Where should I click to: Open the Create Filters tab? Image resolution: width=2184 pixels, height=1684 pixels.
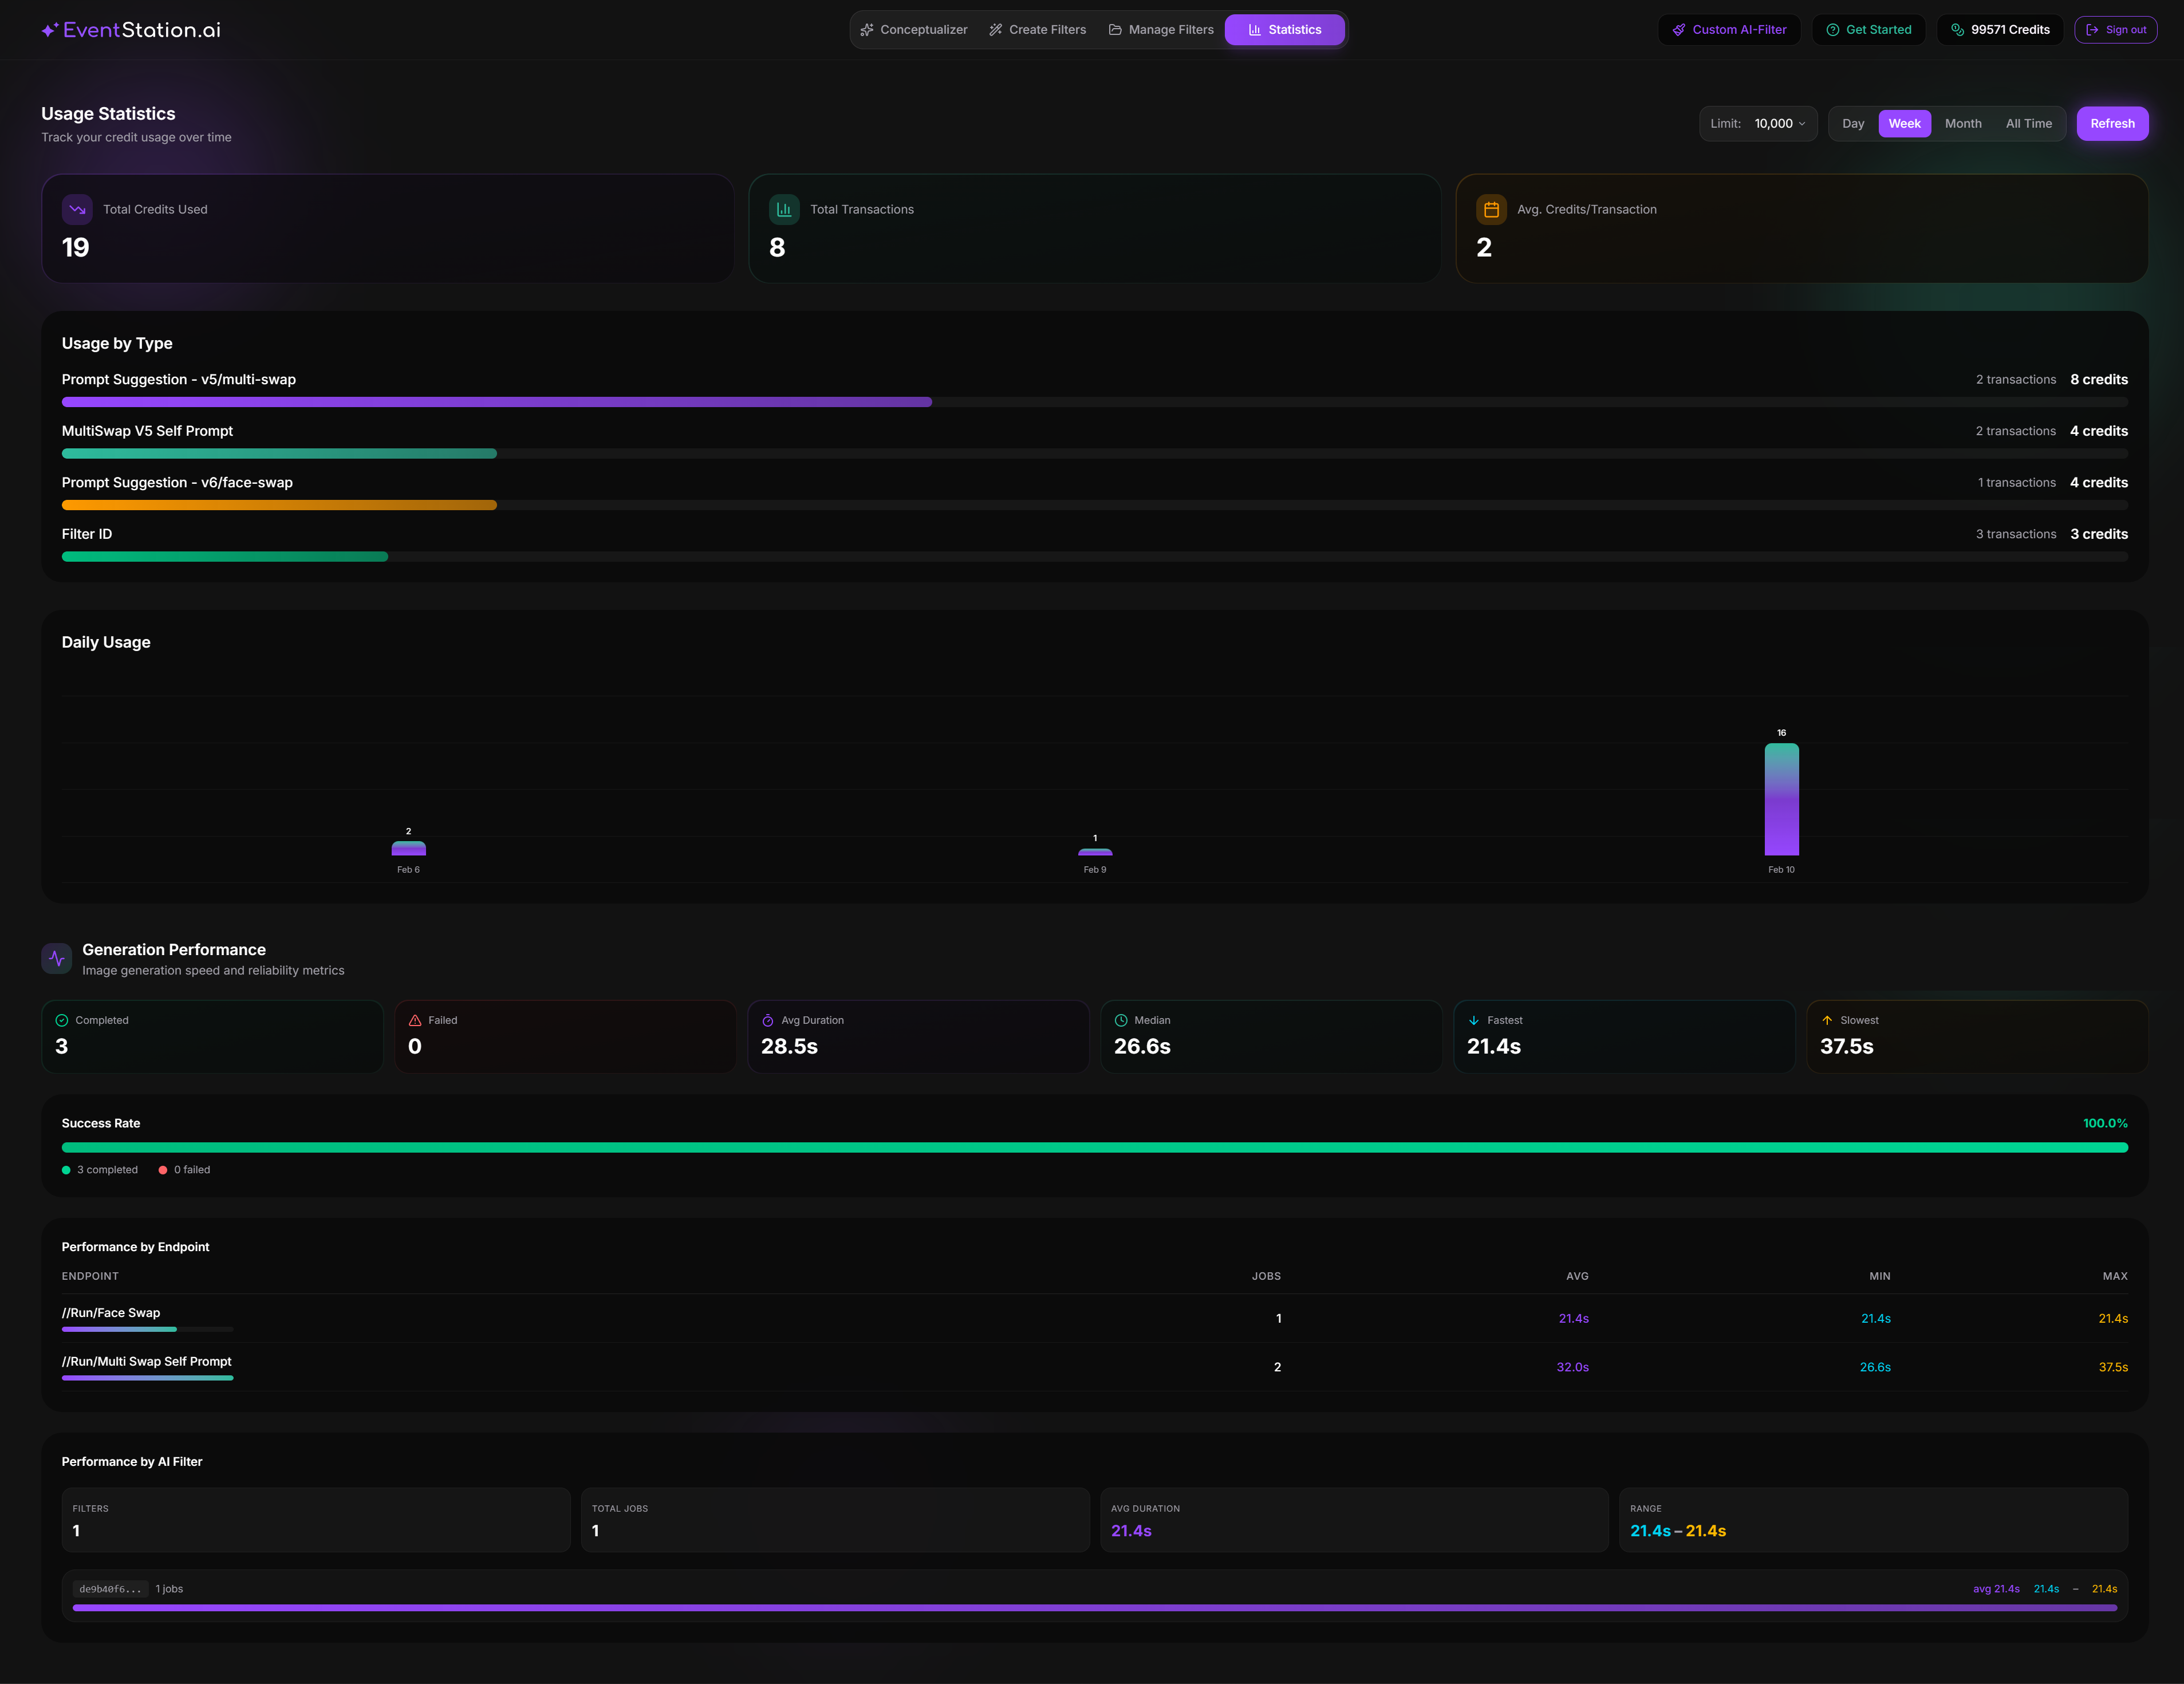pyautogui.click(x=1037, y=30)
